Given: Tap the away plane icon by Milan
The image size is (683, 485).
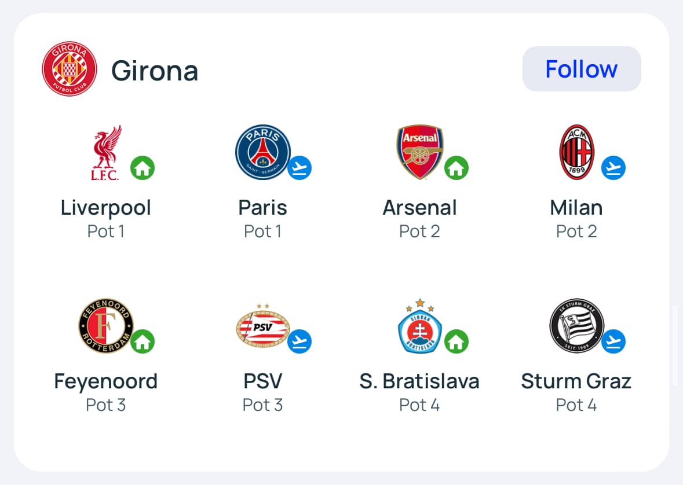Looking at the screenshot, I should pos(613,168).
